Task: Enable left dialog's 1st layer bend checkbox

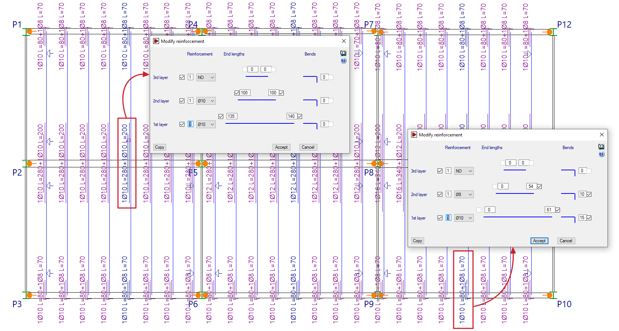Action: pyautogui.click(x=331, y=124)
